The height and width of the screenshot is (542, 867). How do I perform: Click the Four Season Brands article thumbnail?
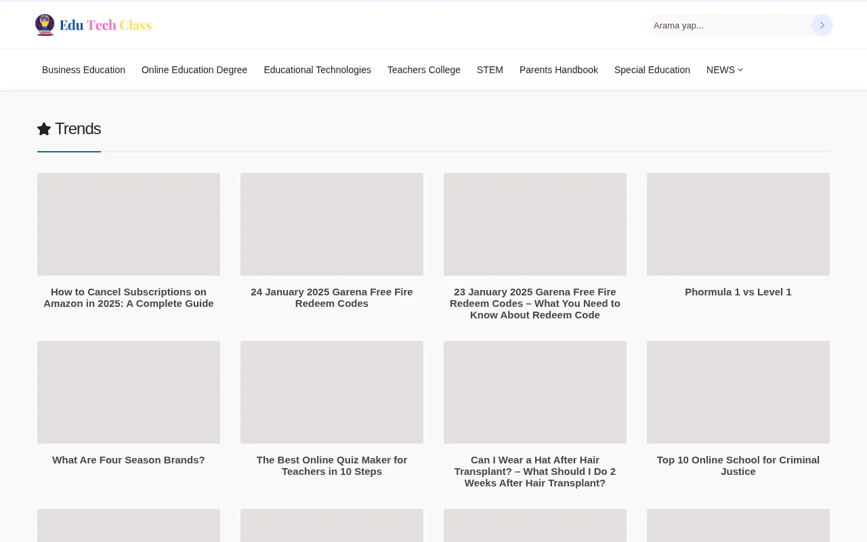coord(129,392)
